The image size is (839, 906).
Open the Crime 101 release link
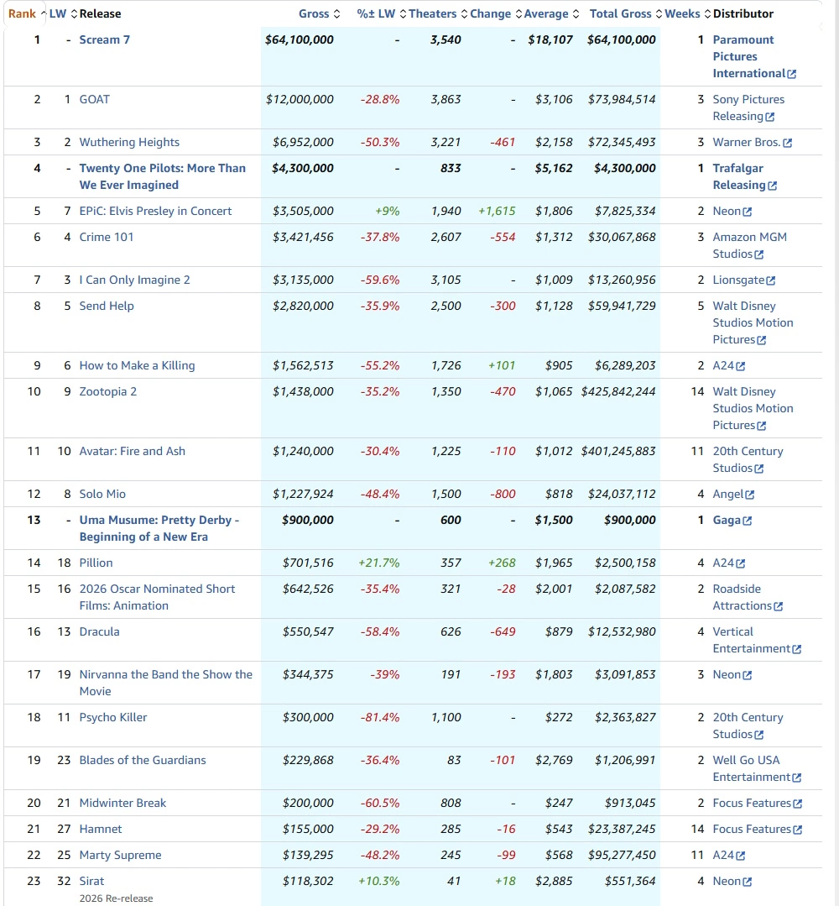[x=107, y=237]
